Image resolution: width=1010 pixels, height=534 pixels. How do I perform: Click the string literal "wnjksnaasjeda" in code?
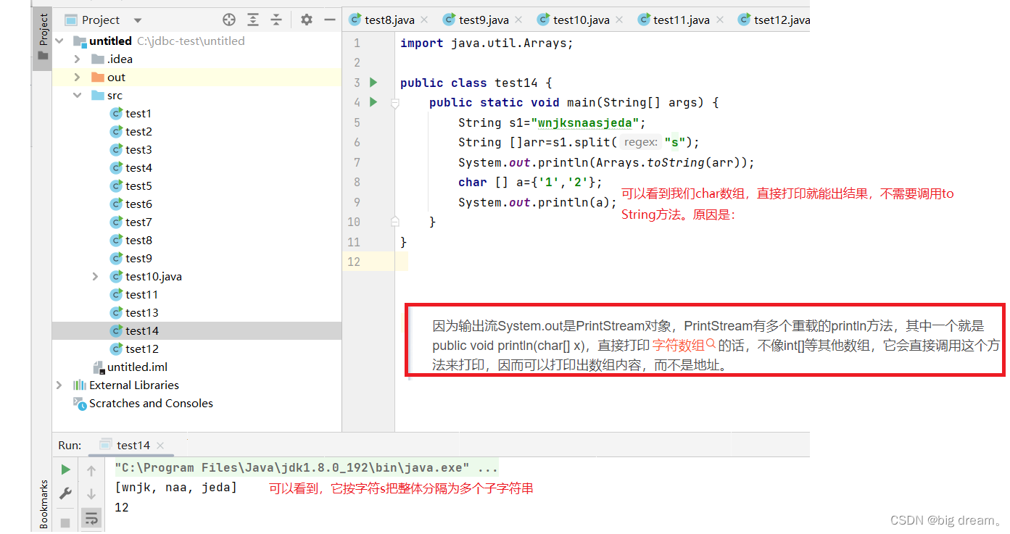[x=585, y=122]
